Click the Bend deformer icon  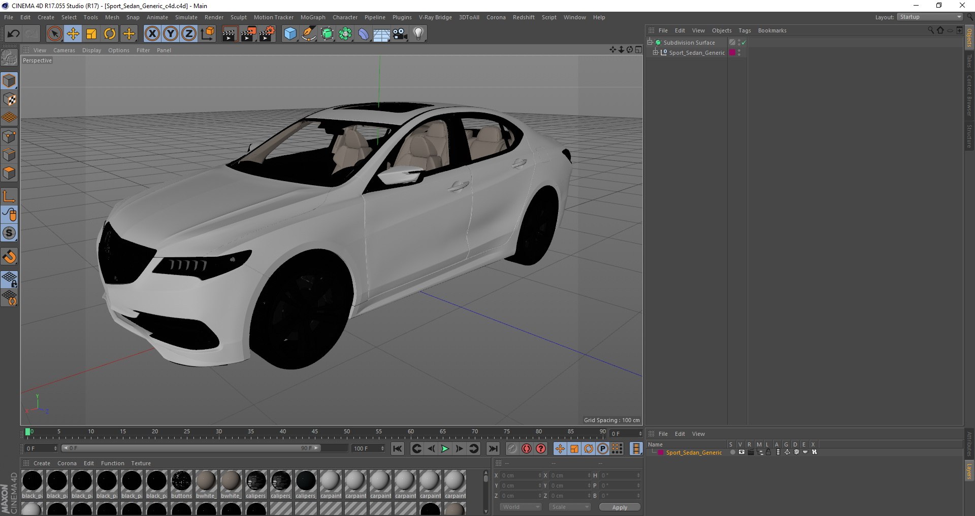pyautogui.click(x=364, y=34)
